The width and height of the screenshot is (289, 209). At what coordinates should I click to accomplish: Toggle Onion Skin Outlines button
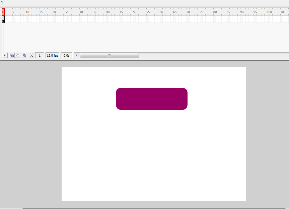click(x=17, y=55)
